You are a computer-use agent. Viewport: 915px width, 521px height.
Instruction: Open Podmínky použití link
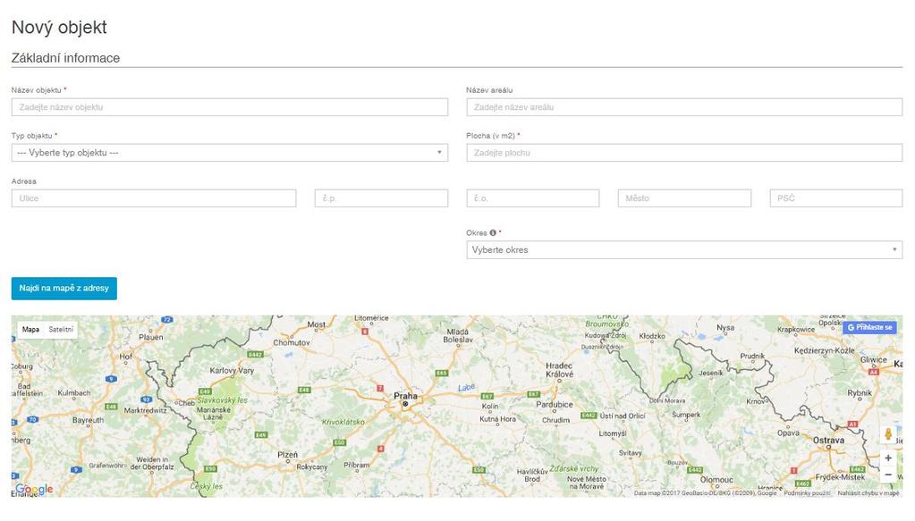pos(807,493)
